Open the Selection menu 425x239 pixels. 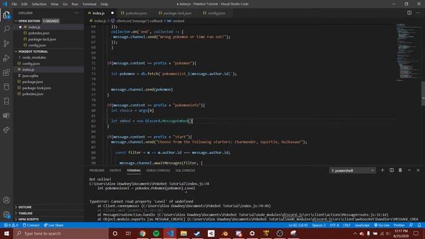(39, 4)
